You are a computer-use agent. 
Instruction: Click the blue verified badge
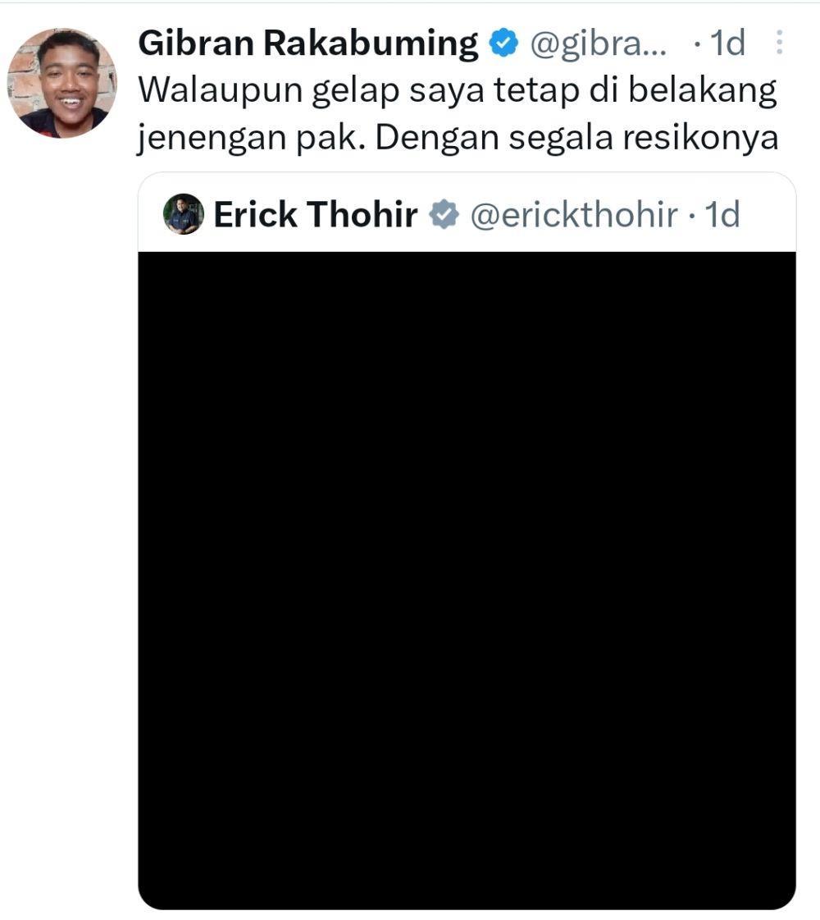click(x=504, y=43)
